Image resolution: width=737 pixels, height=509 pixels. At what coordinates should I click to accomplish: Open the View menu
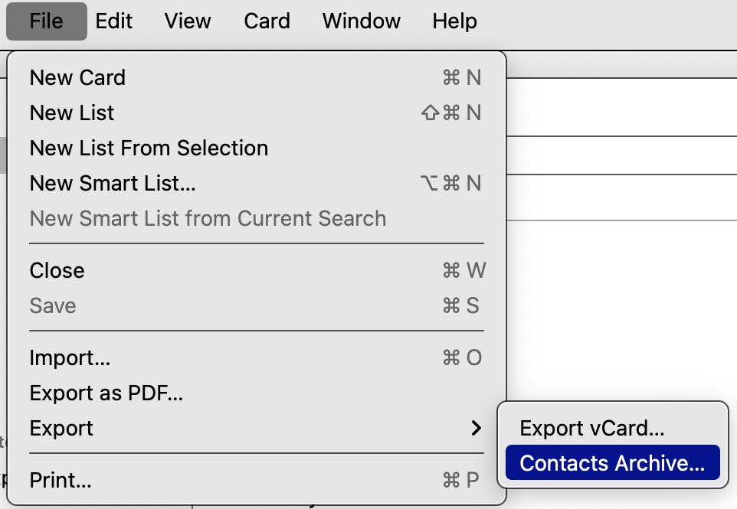[x=188, y=21]
